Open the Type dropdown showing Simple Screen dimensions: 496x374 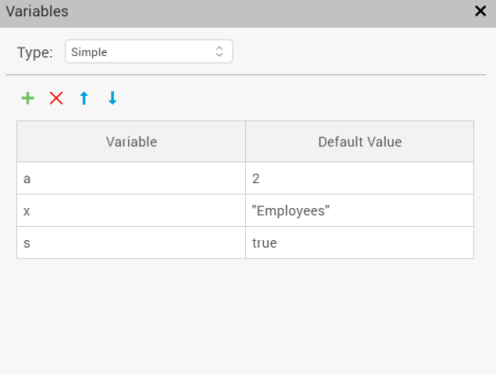pos(149,51)
